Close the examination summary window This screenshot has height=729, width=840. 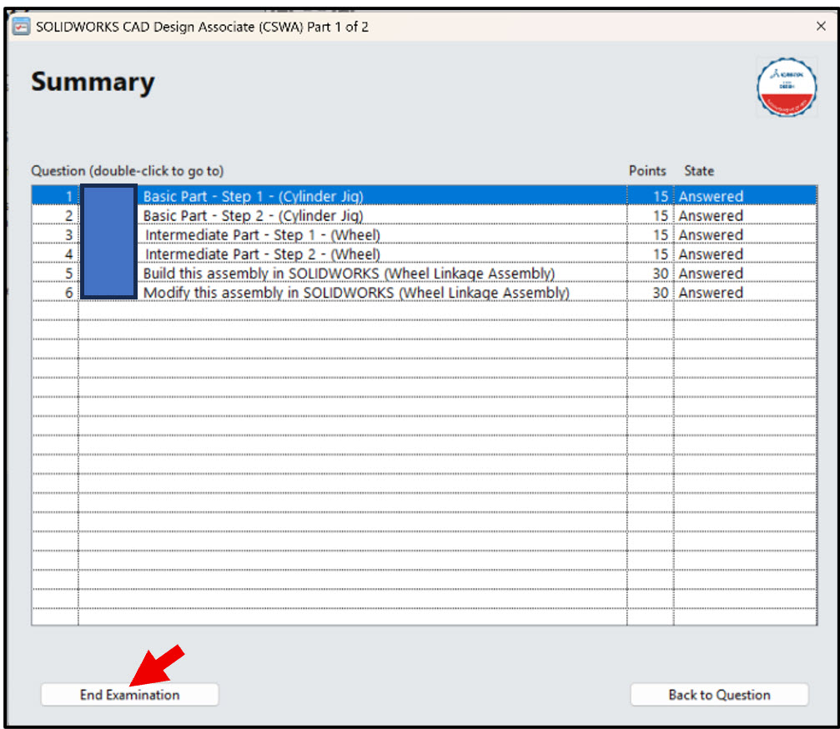click(821, 26)
